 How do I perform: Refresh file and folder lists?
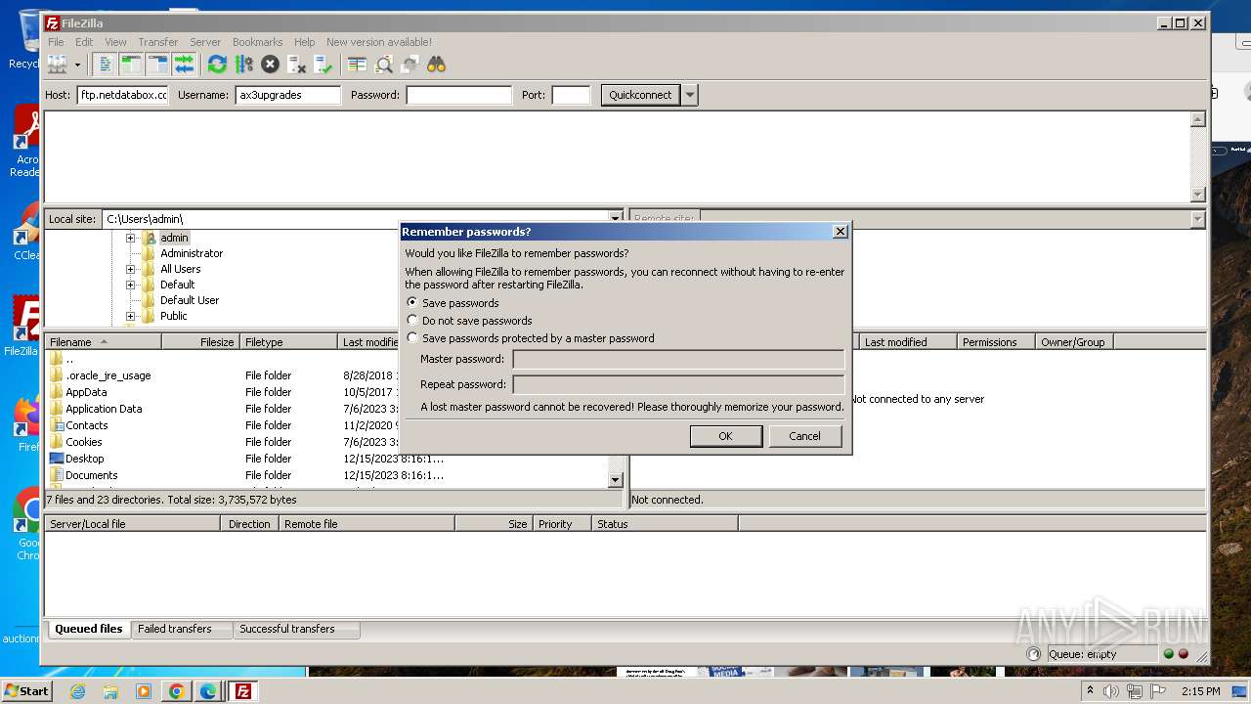pyautogui.click(x=217, y=65)
